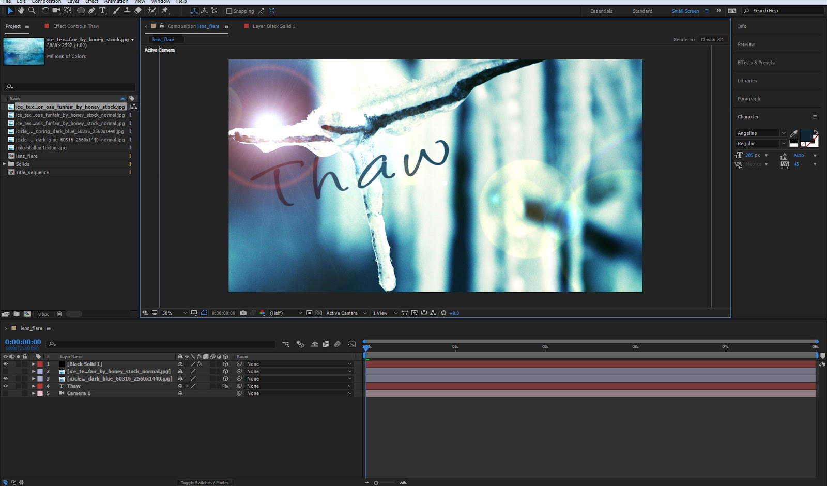Open the Libraries panel
This screenshot has width=827, height=486.
pyautogui.click(x=747, y=81)
